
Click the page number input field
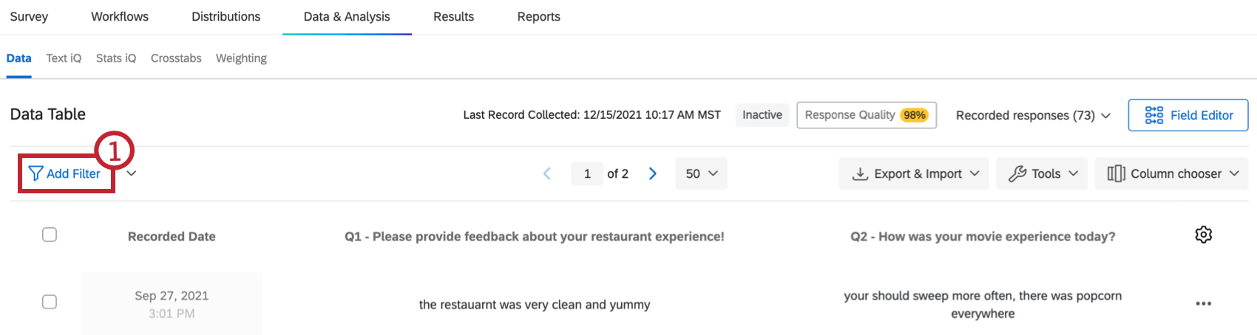pos(587,173)
